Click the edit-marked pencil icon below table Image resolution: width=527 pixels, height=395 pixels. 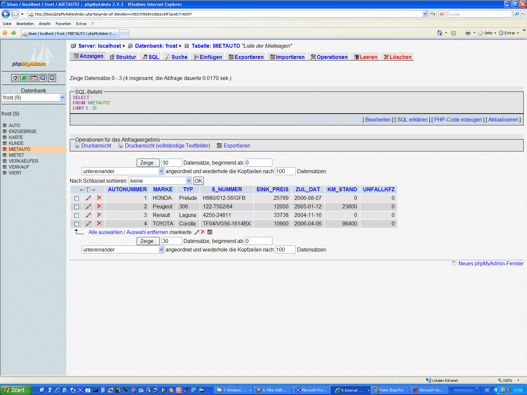click(197, 232)
